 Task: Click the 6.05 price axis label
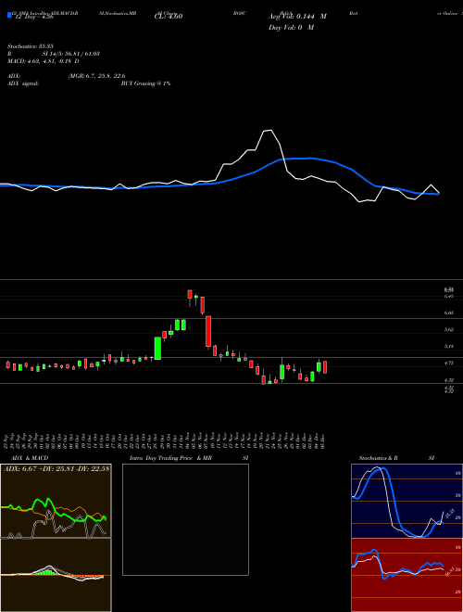click(x=449, y=313)
